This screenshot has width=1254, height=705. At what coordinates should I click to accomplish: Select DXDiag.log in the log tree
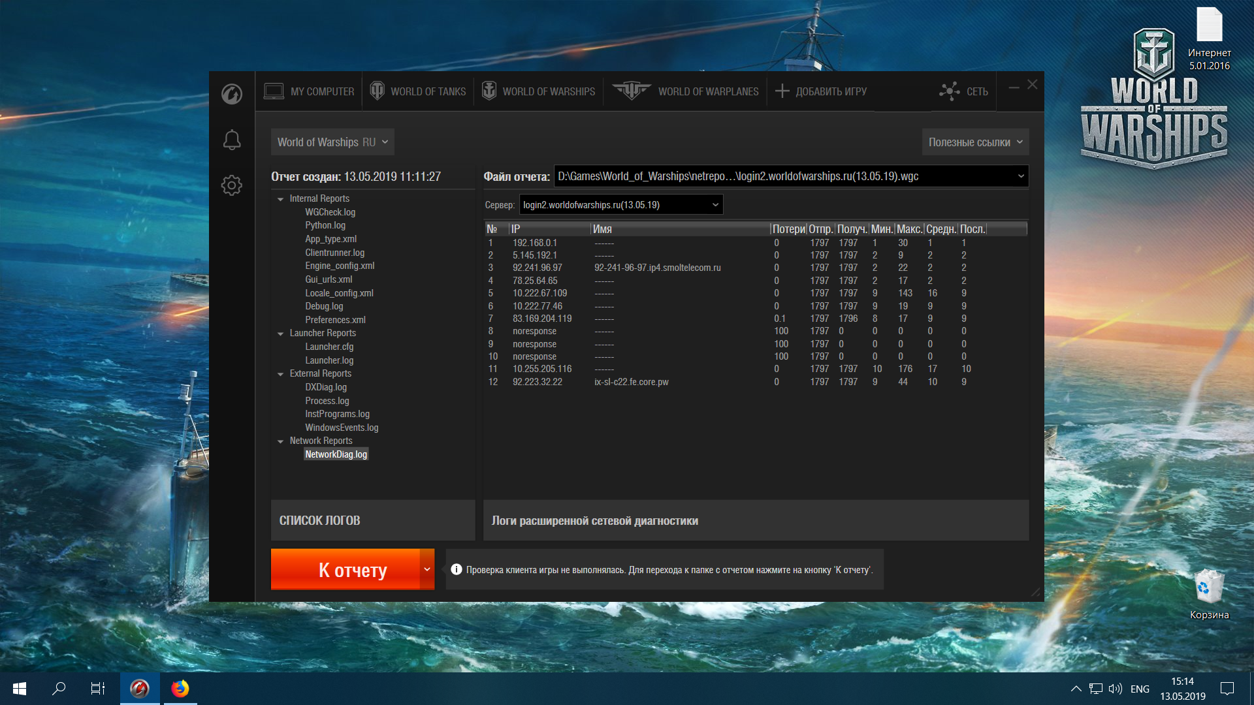[x=326, y=387]
